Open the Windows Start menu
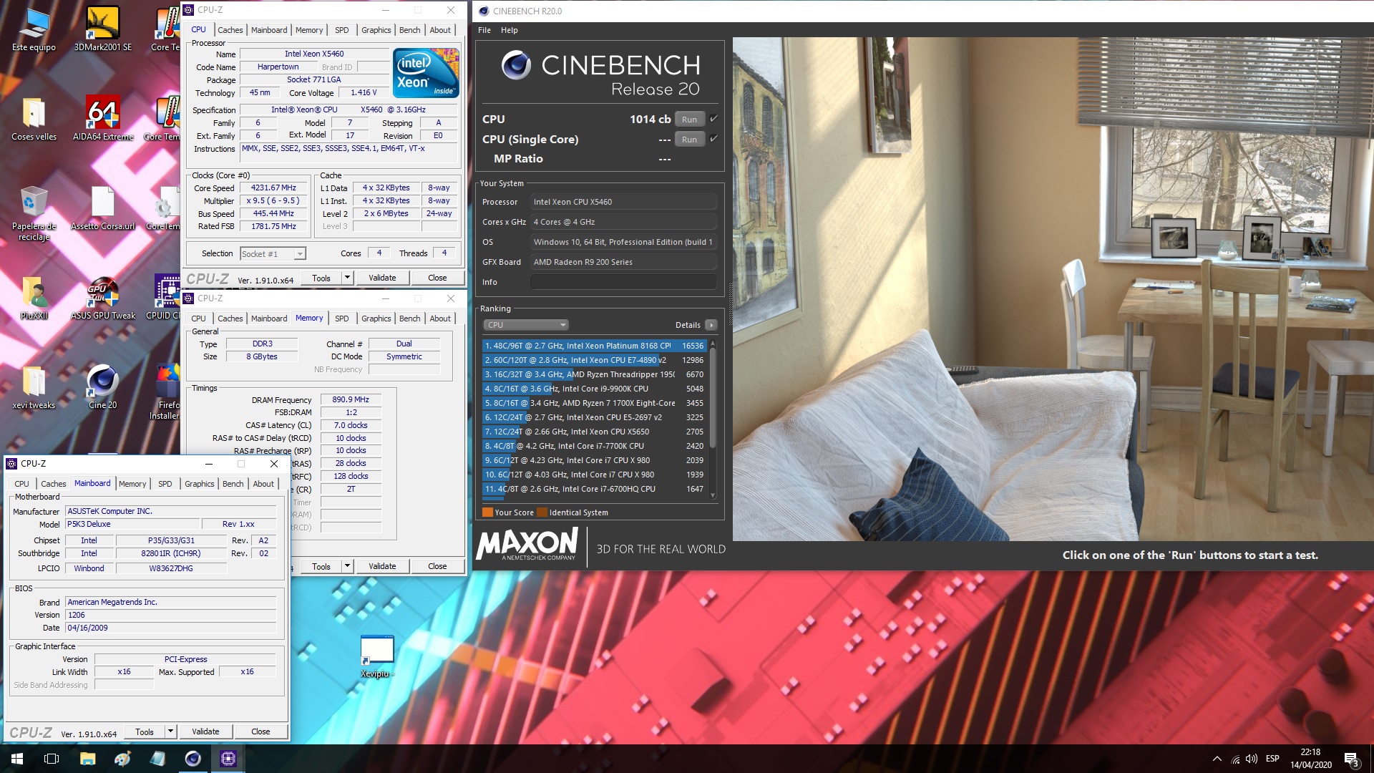This screenshot has width=1374, height=773. pyautogui.click(x=17, y=759)
